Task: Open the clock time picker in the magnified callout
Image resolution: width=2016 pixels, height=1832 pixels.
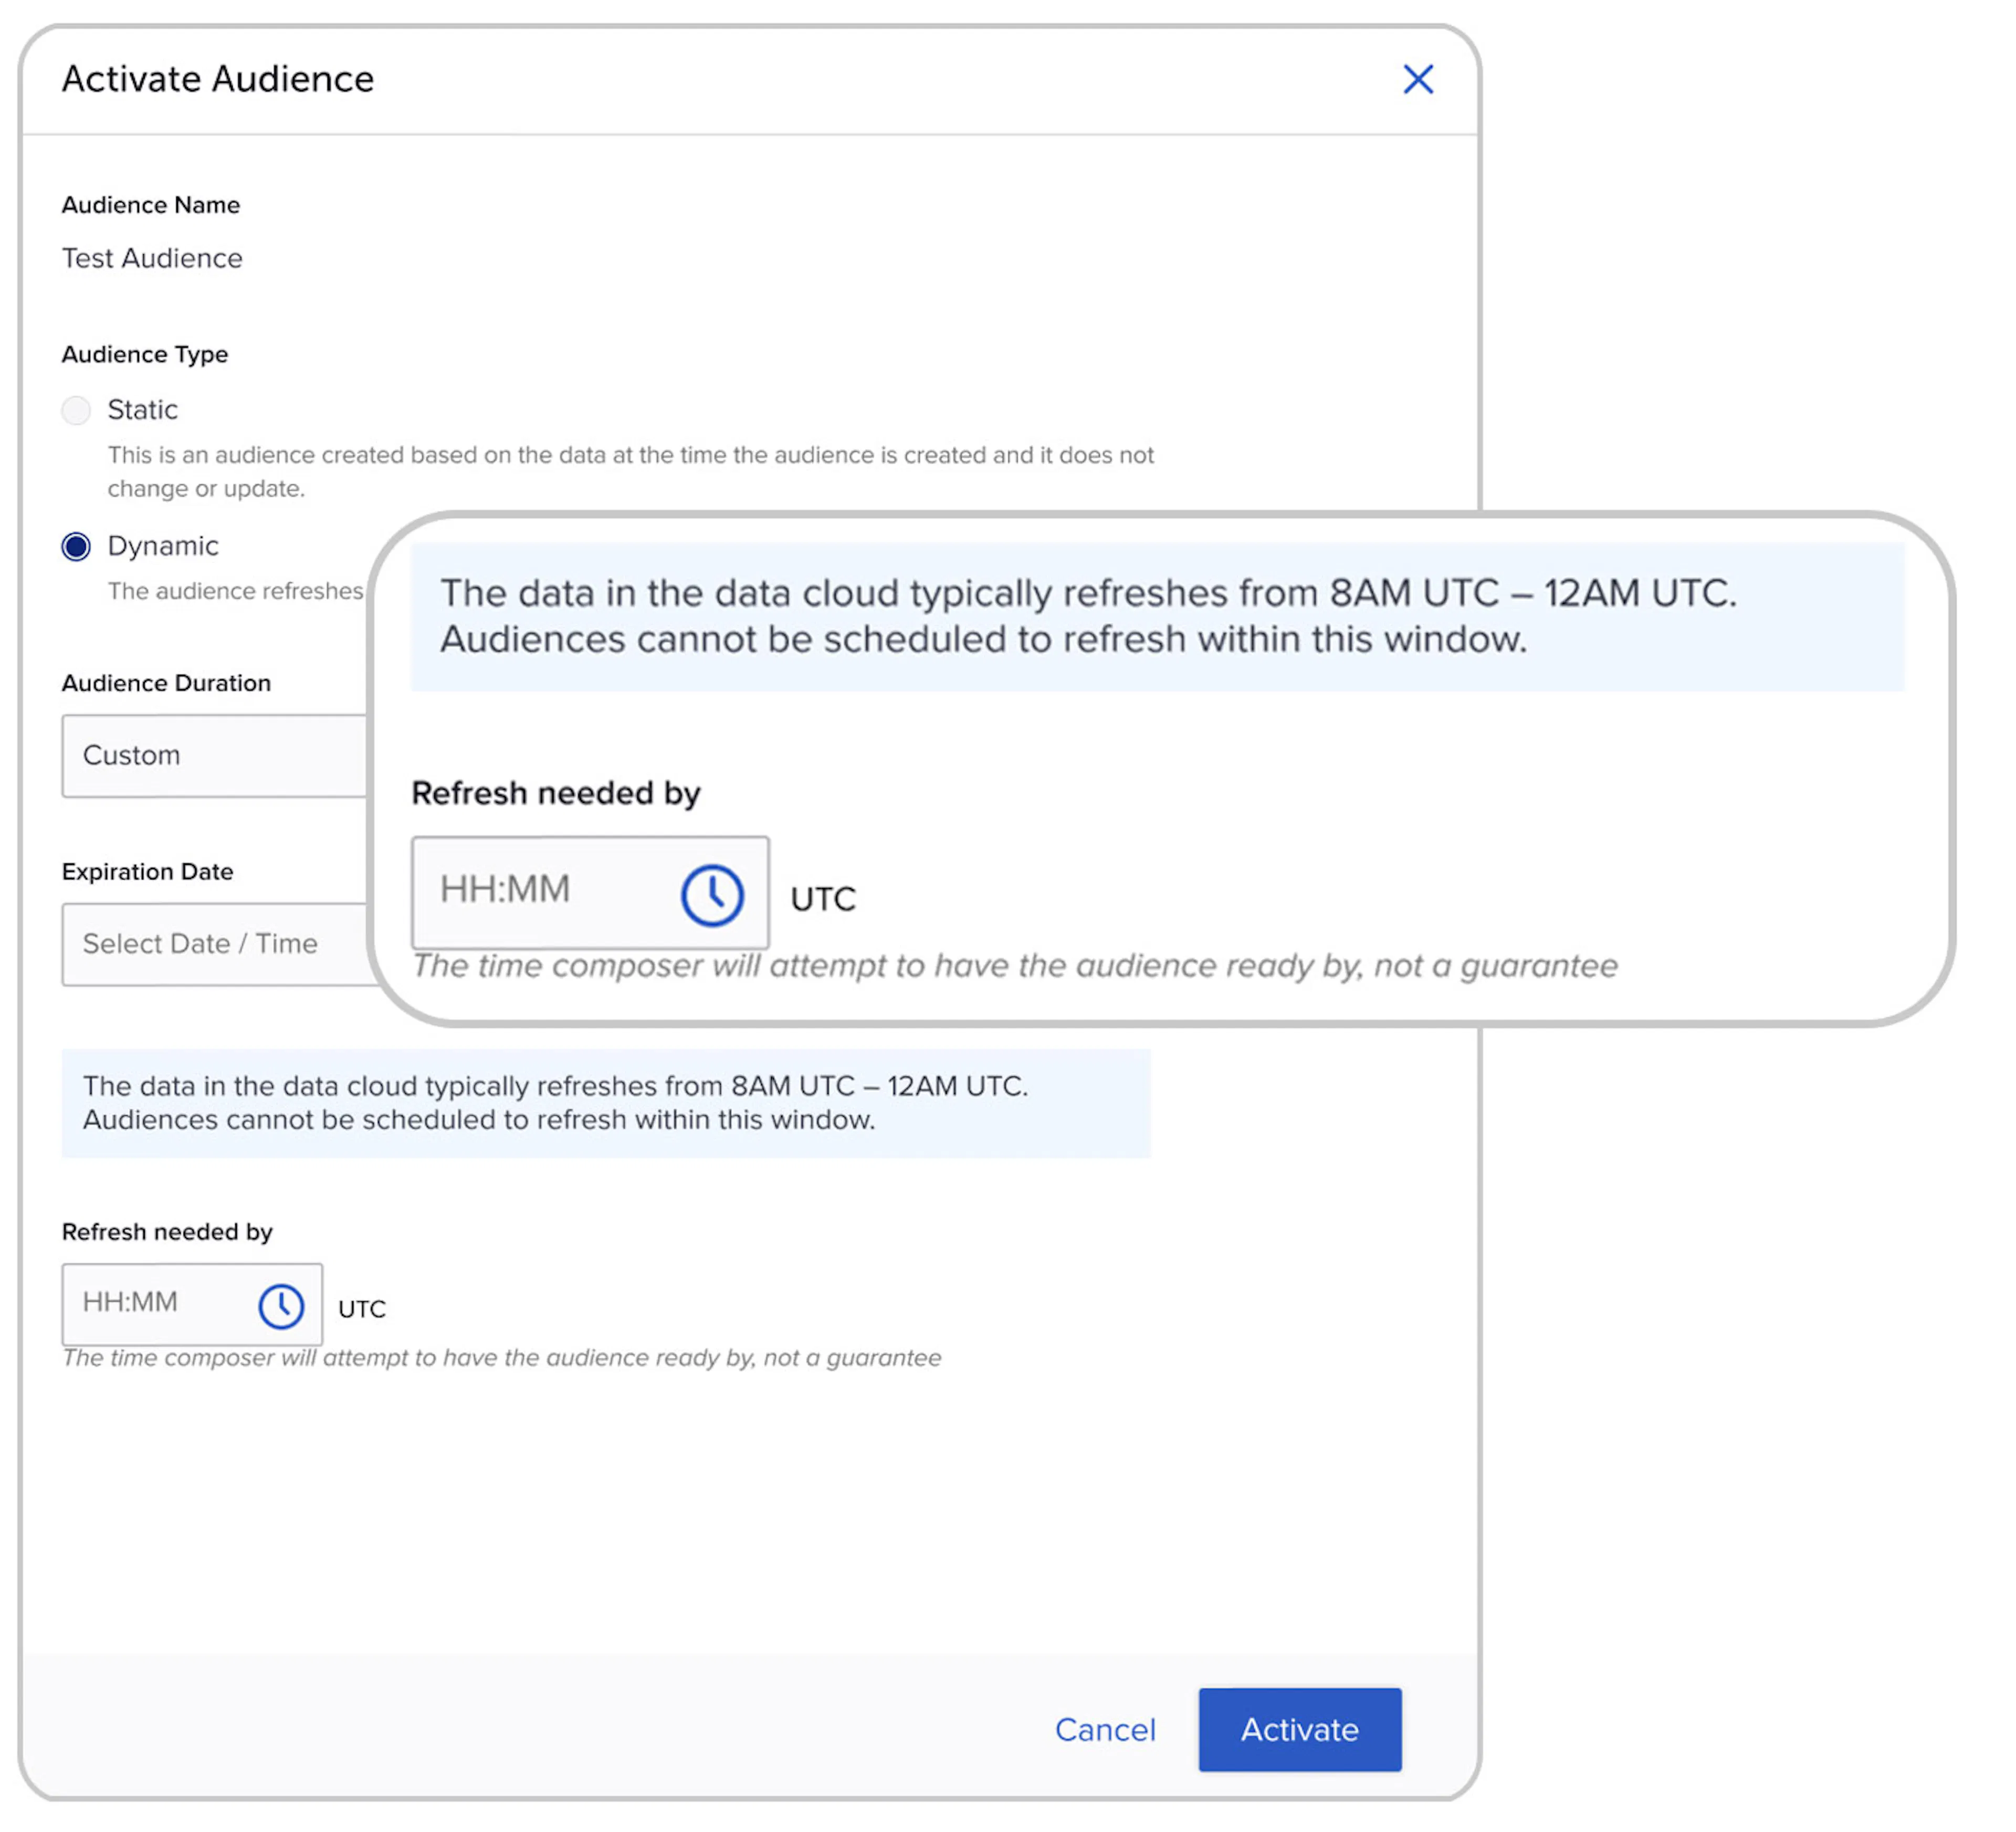Action: pyautogui.click(x=712, y=895)
